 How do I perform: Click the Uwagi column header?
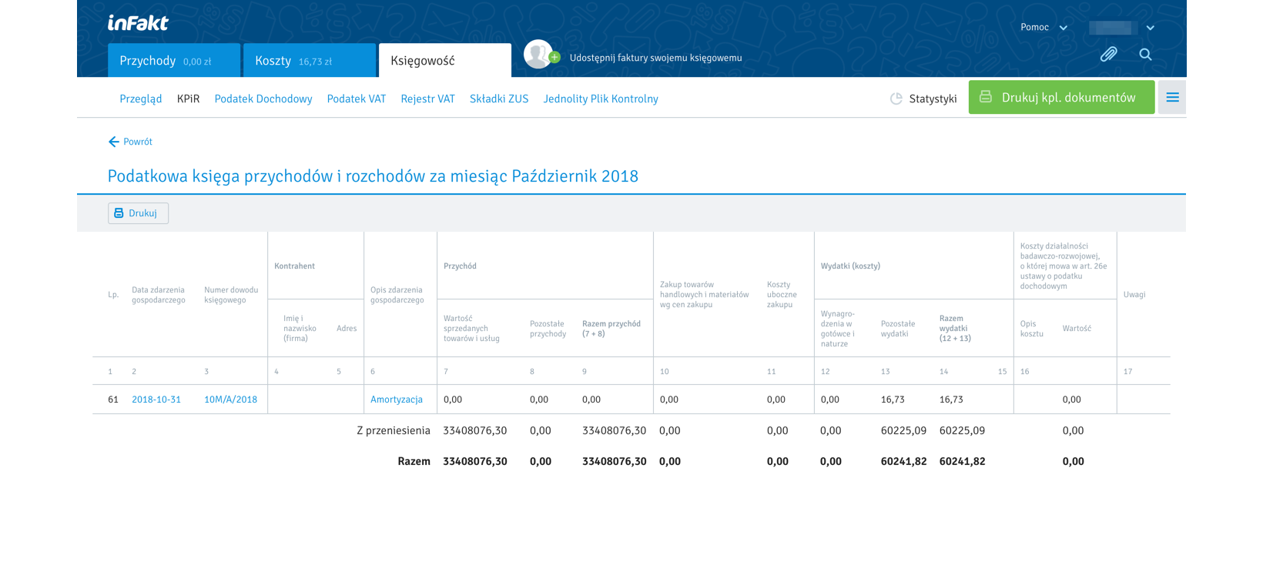[1134, 294]
